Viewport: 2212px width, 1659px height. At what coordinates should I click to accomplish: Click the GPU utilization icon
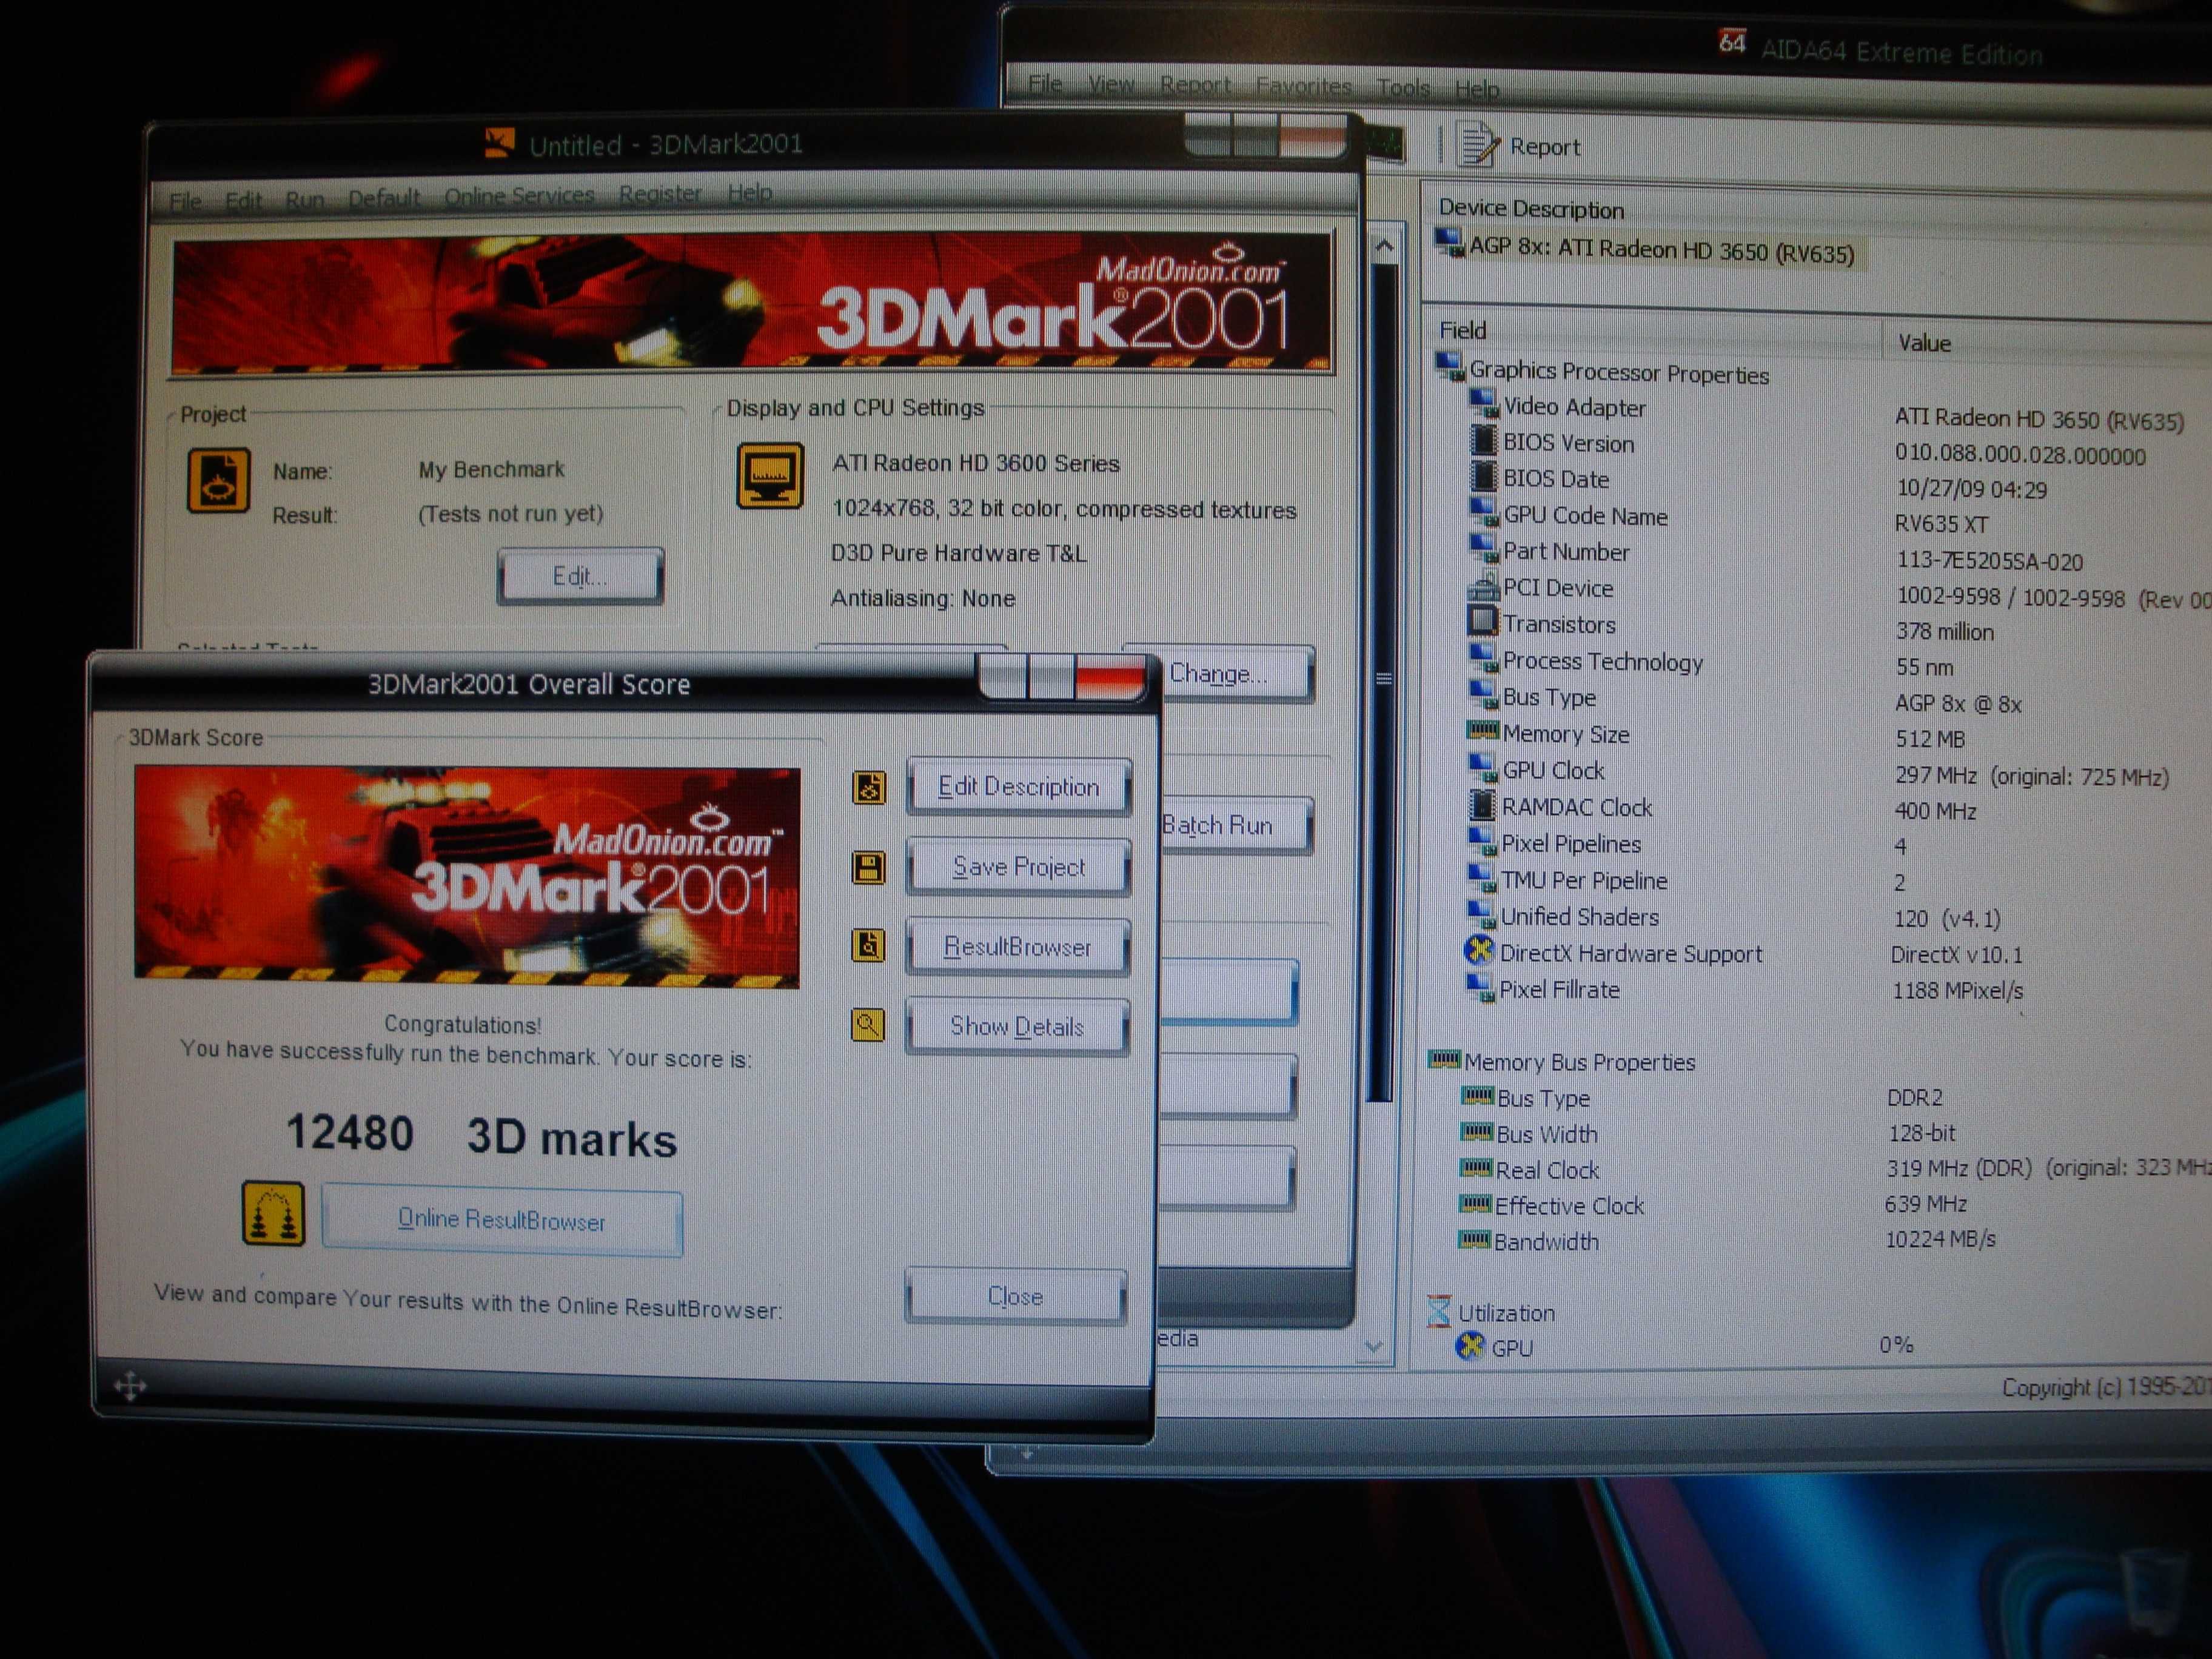pos(1470,1346)
